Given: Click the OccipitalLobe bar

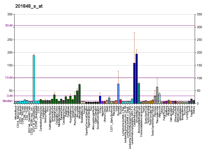Looking at the screenshot, I should (x=54, y=99).
